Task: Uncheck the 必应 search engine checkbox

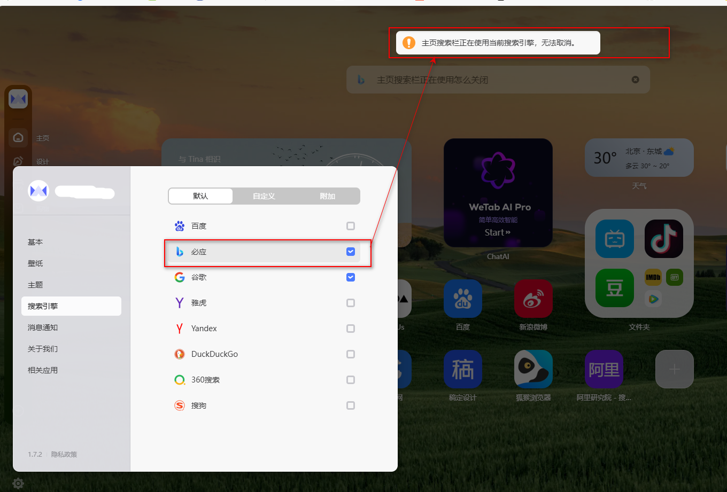Action: point(351,252)
